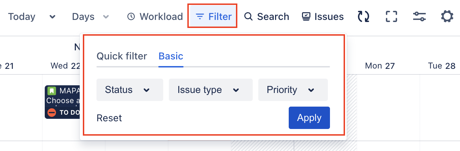Click the green bookmark story icon
The image size is (460, 151).
(52, 91)
